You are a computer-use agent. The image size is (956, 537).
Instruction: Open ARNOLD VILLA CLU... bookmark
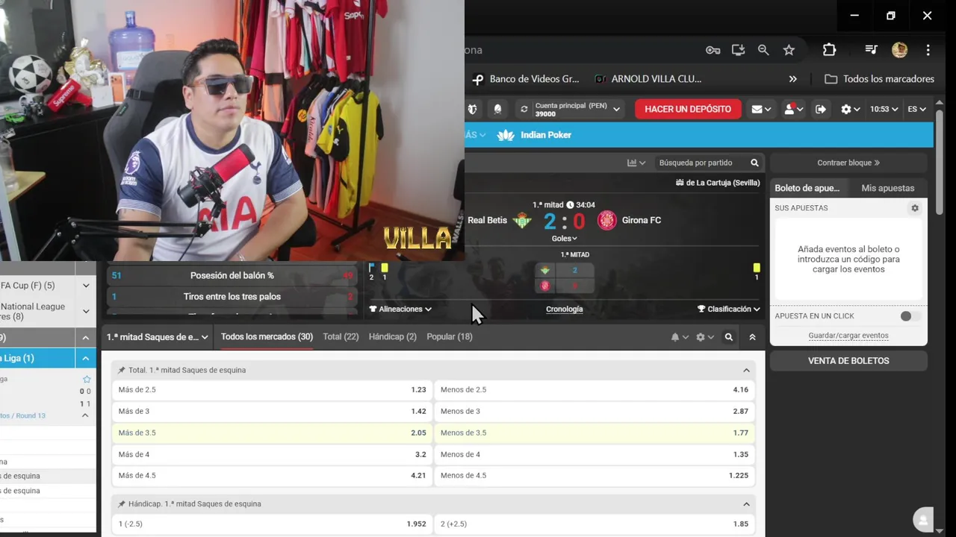coord(648,79)
